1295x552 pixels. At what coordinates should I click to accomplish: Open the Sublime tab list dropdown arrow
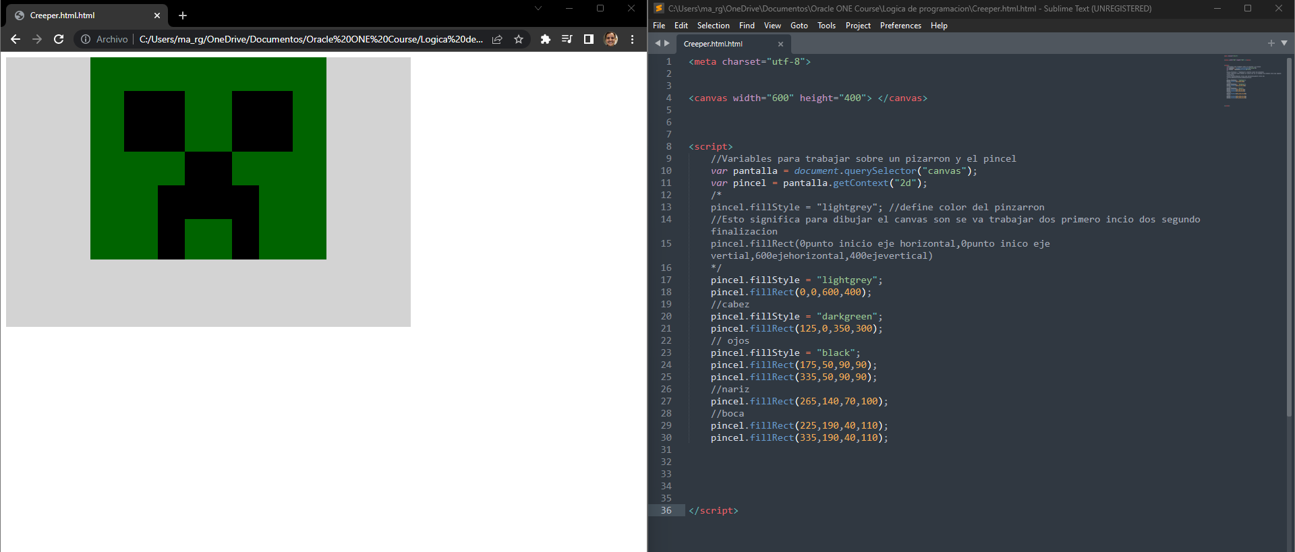1284,43
